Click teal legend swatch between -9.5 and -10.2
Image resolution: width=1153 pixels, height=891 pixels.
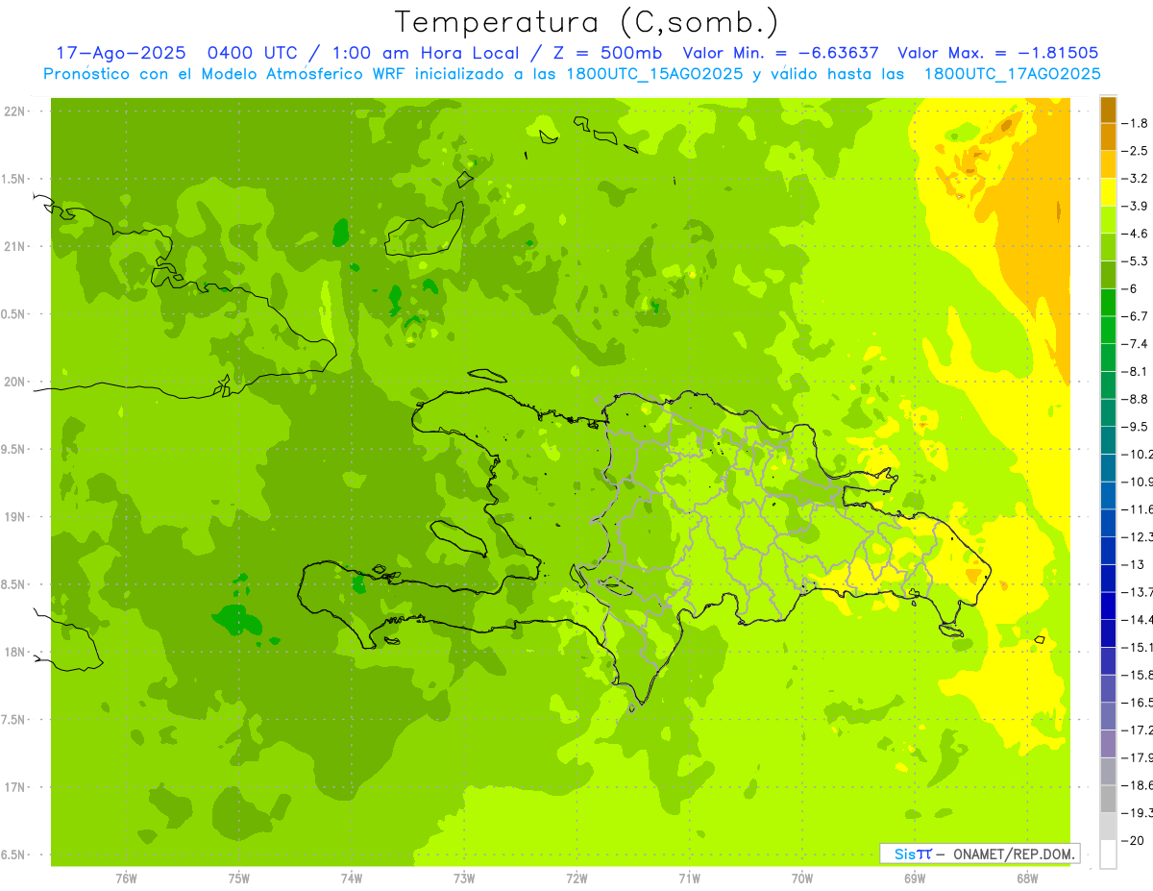1109,440
